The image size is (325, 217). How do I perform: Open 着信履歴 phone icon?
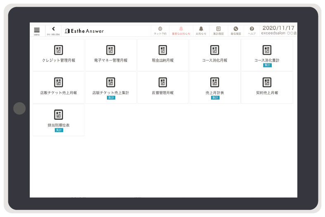tap(236, 31)
